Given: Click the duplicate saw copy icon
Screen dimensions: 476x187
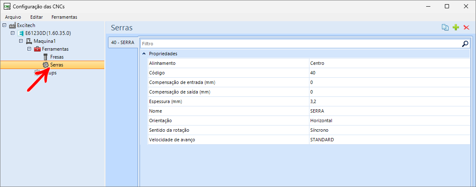Looking at the screenshot, I should pyautogui.click(x=445, y=27).
